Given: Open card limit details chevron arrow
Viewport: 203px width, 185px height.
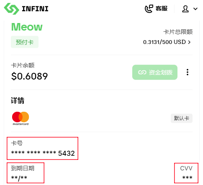Looking at the screenshot, I should coord(189,42).
